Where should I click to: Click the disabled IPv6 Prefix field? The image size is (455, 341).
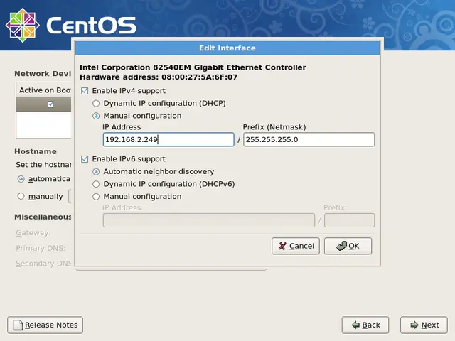click(x=349, y=220)
